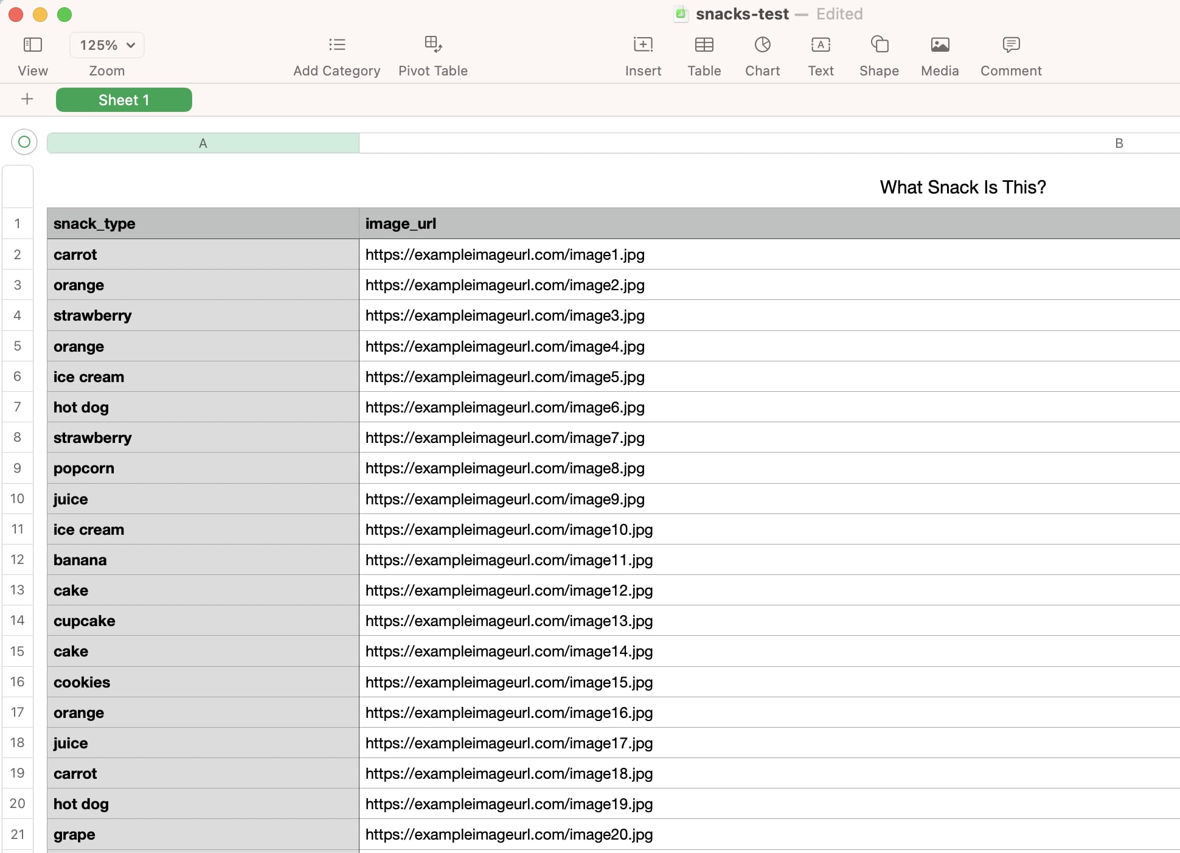Add a Comment
Image resolution: width=1180 pixels, height=853 pixels.
pos(1010,44)
